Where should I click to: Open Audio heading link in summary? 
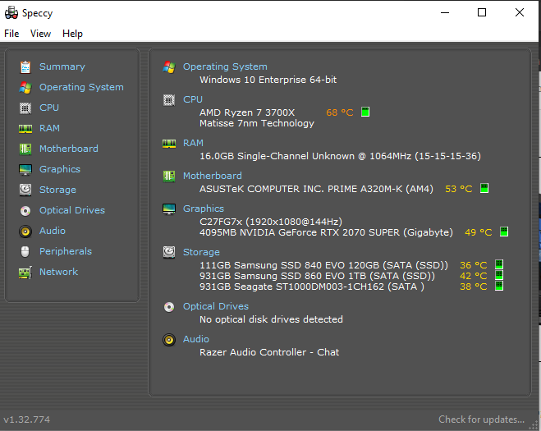[196, 339]
